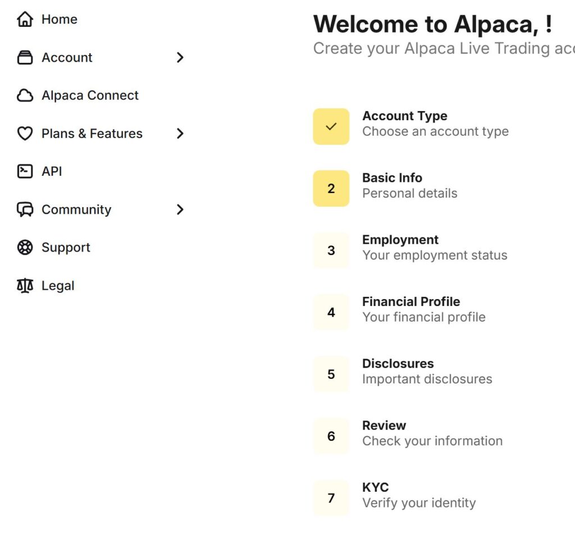Click the Account Type step title

pyautogui.click(x=405, y=116)
